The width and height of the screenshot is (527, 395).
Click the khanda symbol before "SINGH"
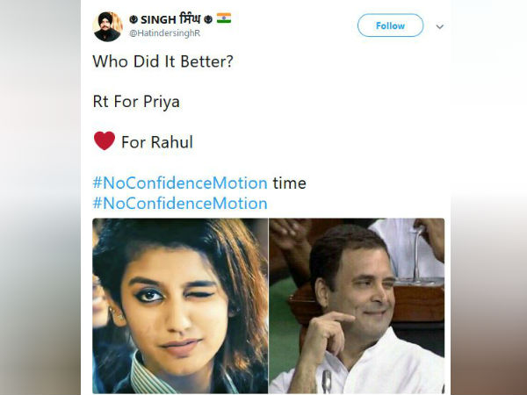coord(134,18)
